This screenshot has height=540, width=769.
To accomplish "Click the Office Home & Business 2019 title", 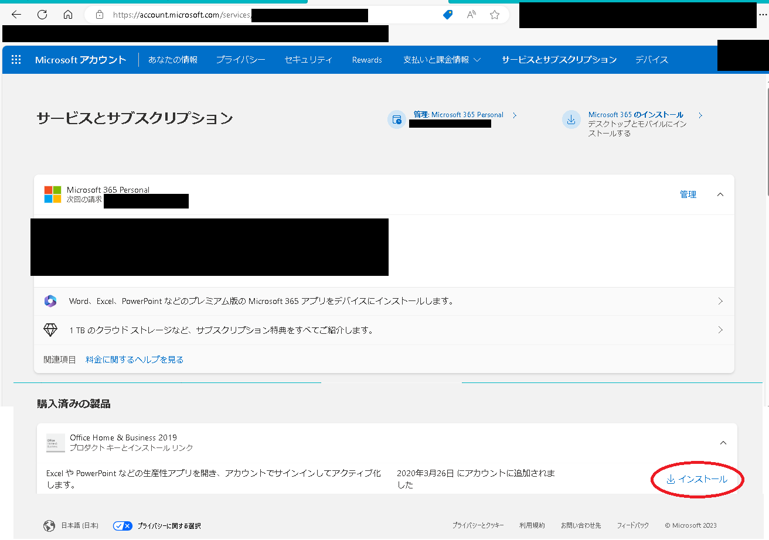I will click(x=123, y=438).
